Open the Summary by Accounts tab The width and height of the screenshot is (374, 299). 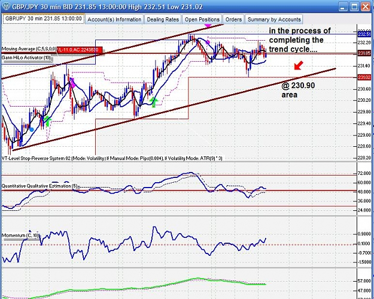click(x=274, y=20)
